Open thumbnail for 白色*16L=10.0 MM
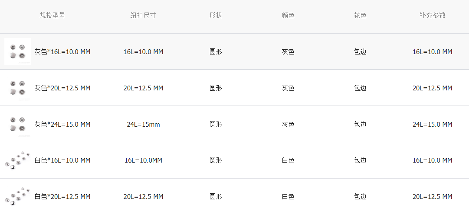 pos(18,160)
